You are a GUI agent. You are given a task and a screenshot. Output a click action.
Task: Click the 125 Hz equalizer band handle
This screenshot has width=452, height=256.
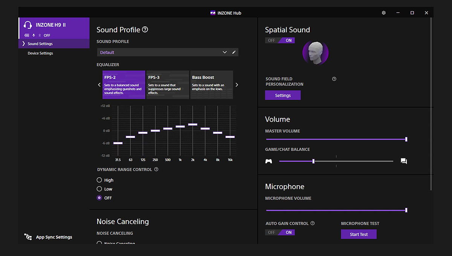143,133
